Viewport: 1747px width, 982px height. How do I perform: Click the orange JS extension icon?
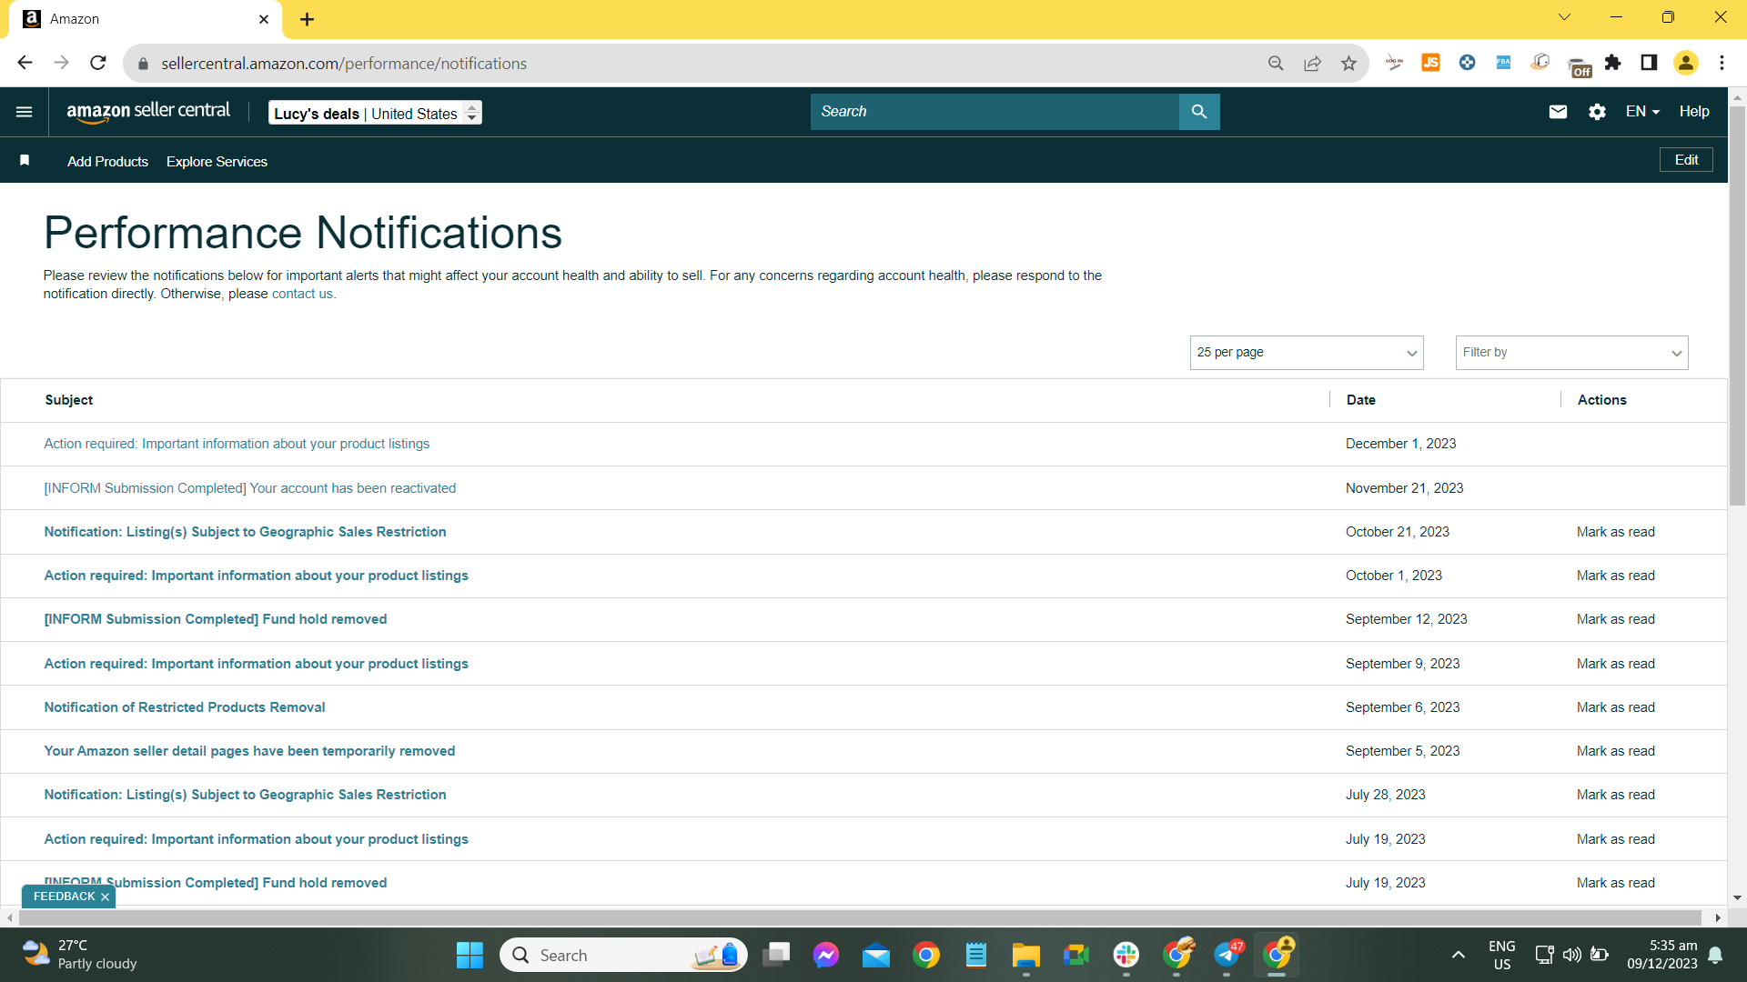click(x=1430, y=63)
